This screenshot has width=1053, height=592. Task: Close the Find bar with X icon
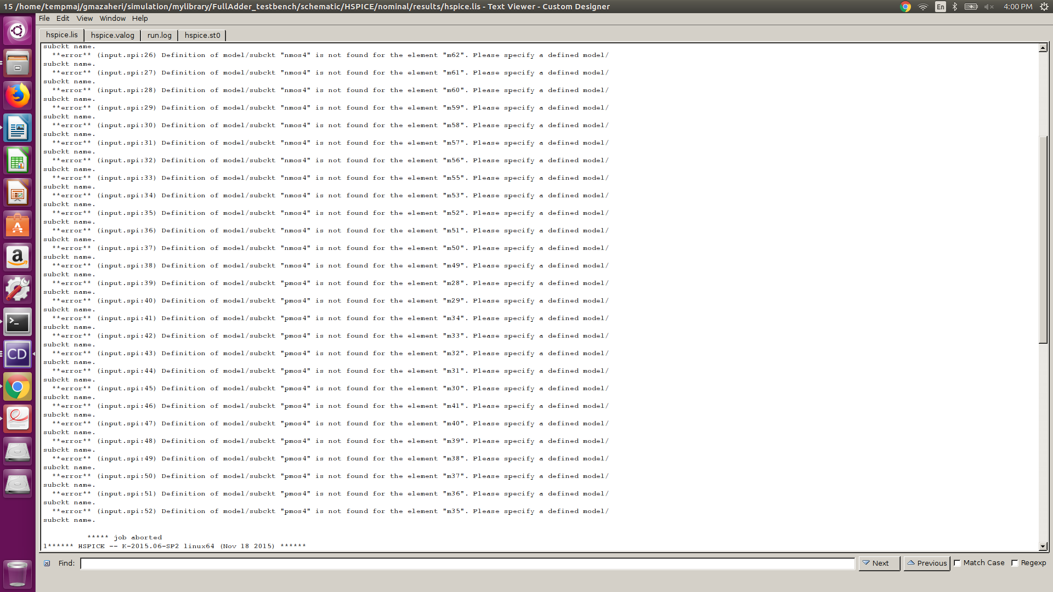[47, 563]
